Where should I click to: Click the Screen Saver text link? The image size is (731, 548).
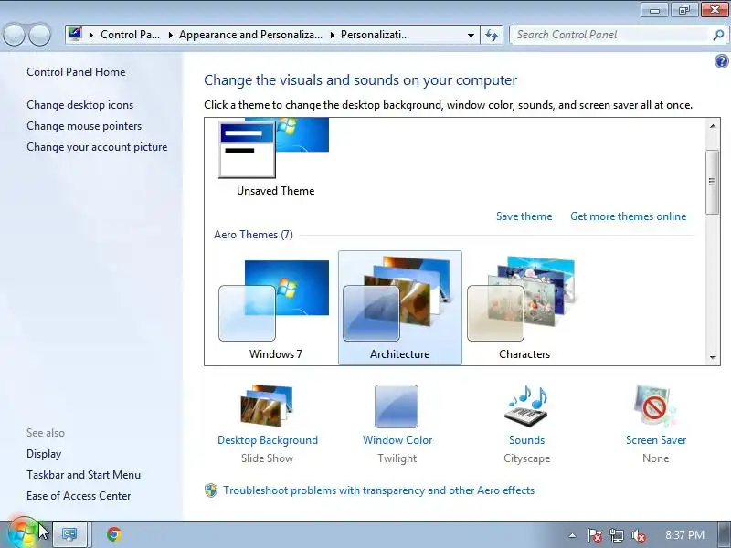pos(656,440)
